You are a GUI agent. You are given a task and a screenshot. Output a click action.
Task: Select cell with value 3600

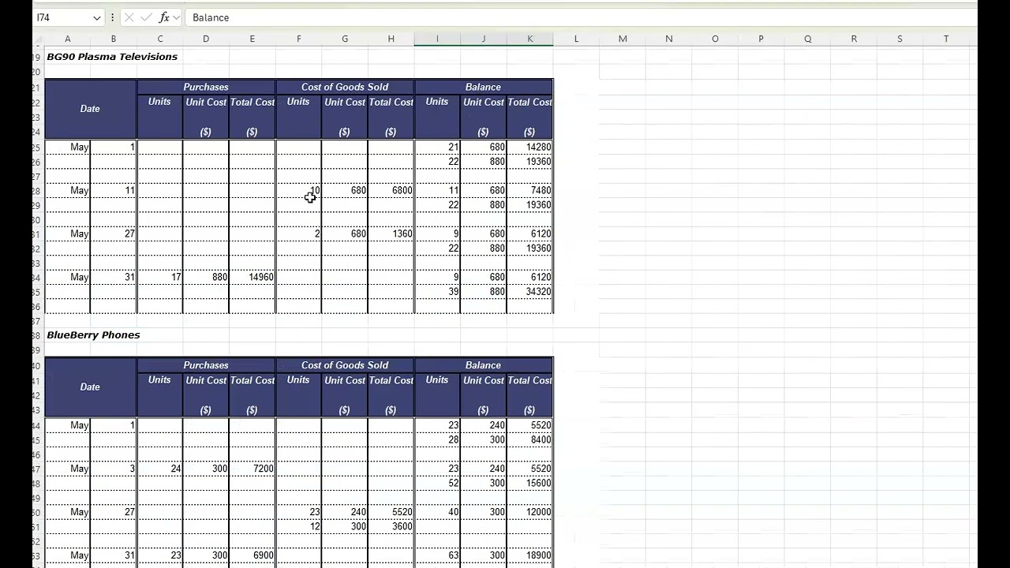(x=391, y=527)
